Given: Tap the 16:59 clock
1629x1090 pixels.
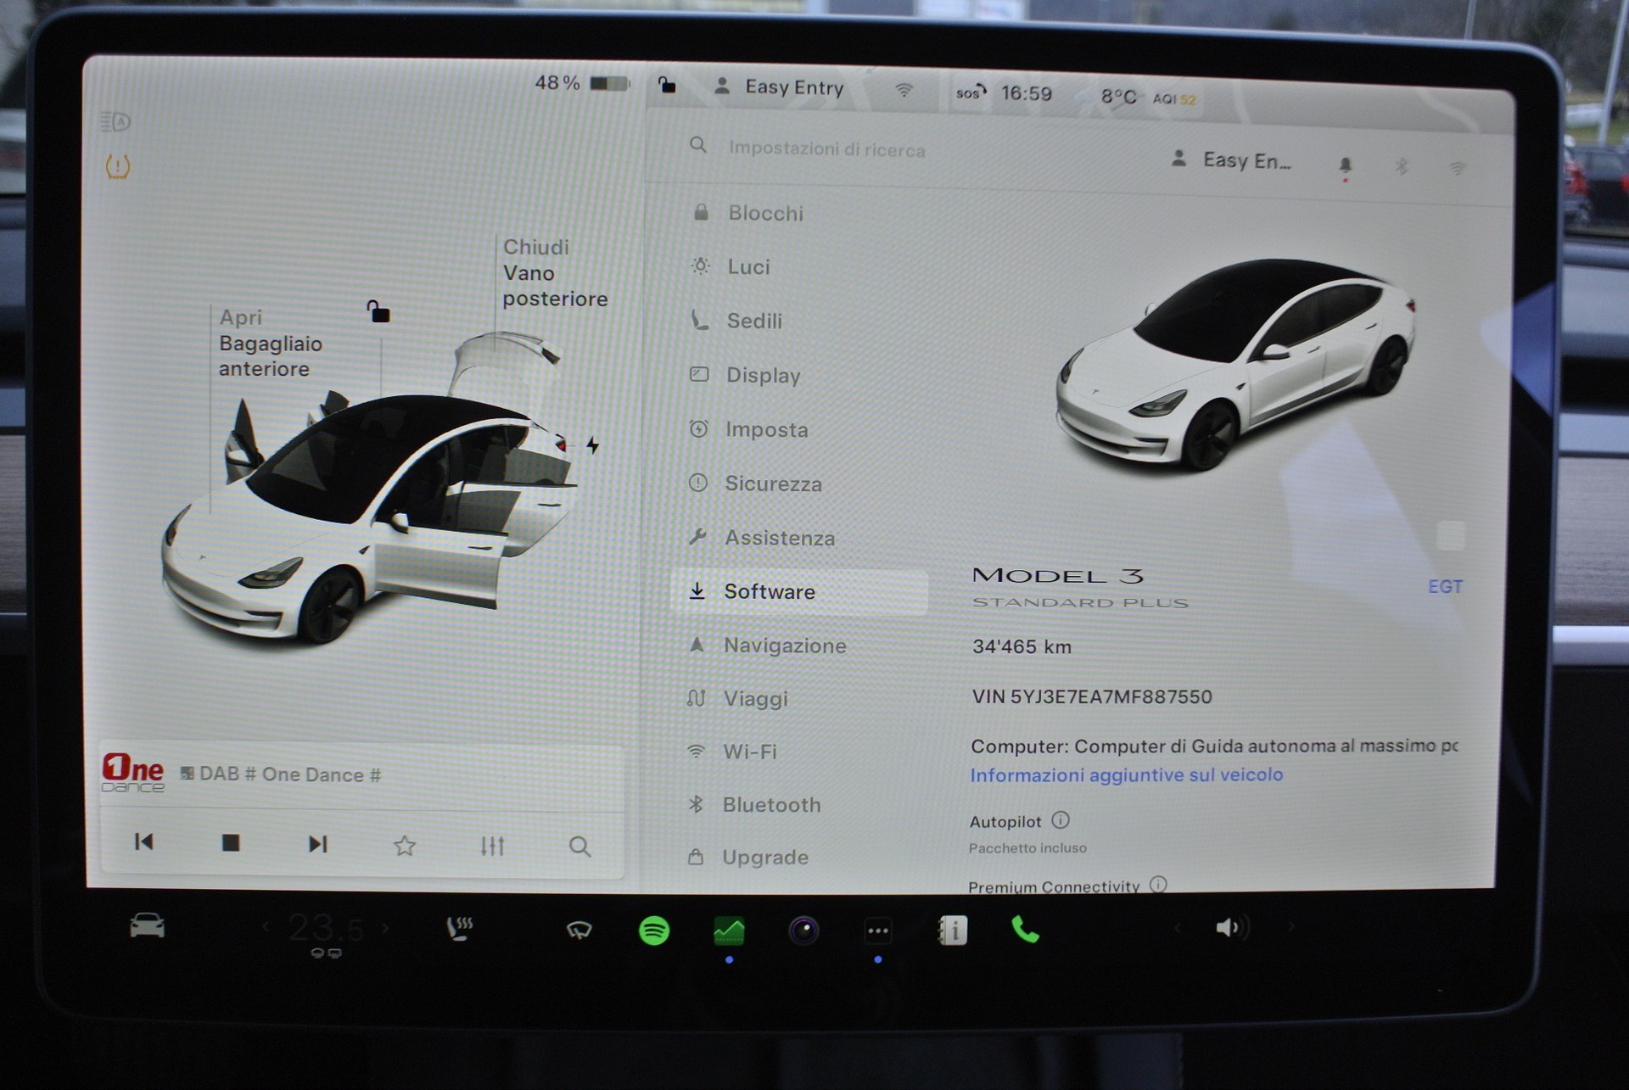Looking at the screenshot, I should pyautogui.click(x=1027, y=93).
